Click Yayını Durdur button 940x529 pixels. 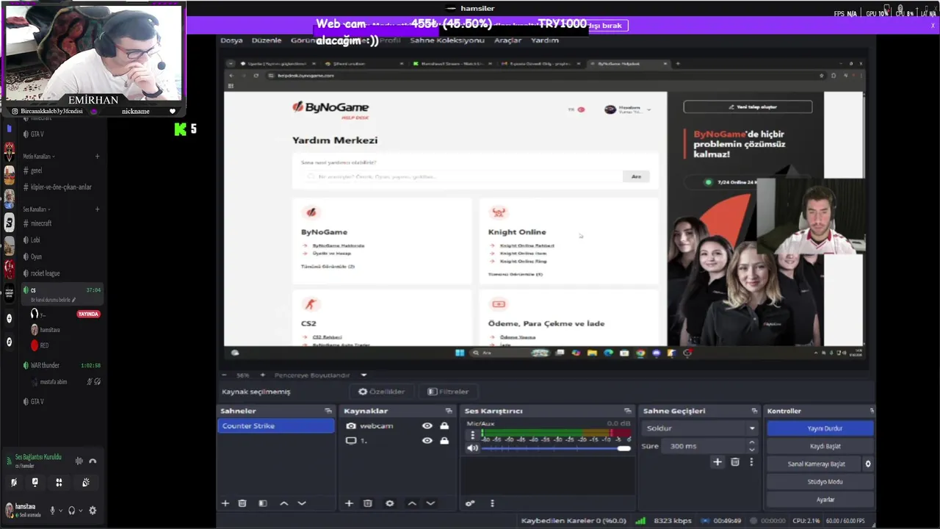(820, 428)
